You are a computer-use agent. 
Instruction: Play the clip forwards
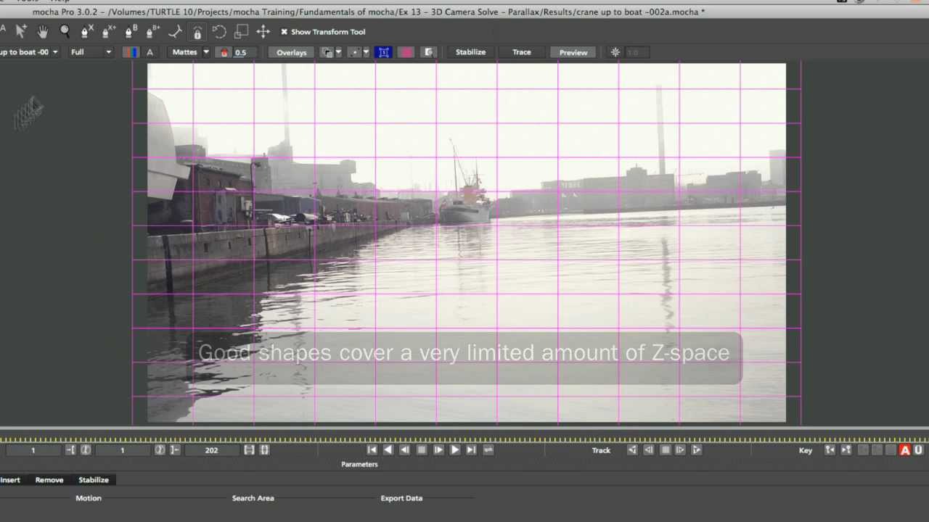(455, 450)
